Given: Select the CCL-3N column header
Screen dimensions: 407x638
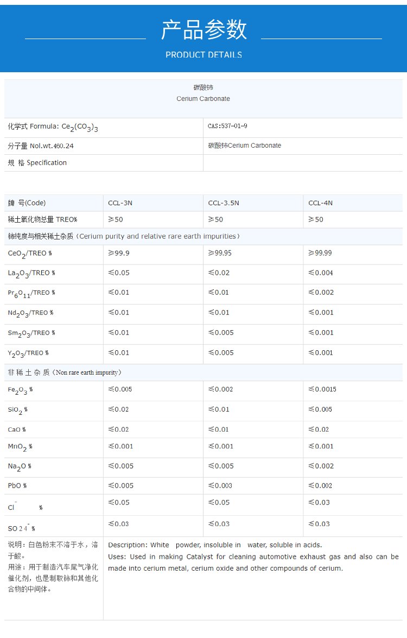Looking at the screenshot, I should click(x=120, y=203).
